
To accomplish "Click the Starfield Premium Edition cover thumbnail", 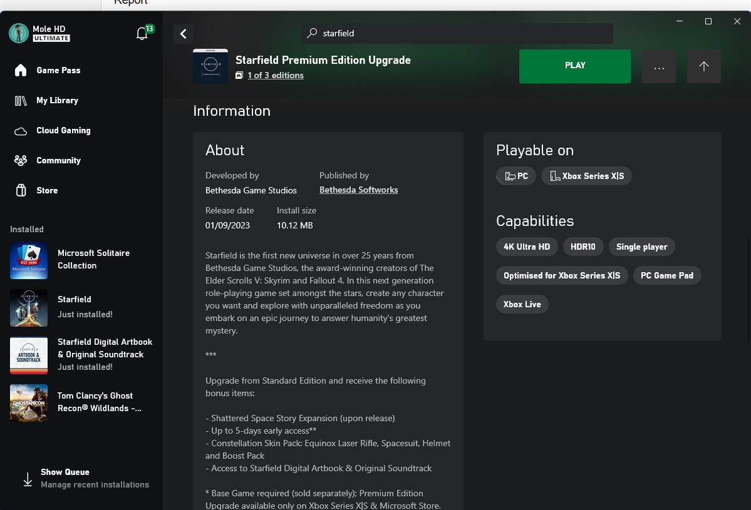I will (x=210, y=66).
